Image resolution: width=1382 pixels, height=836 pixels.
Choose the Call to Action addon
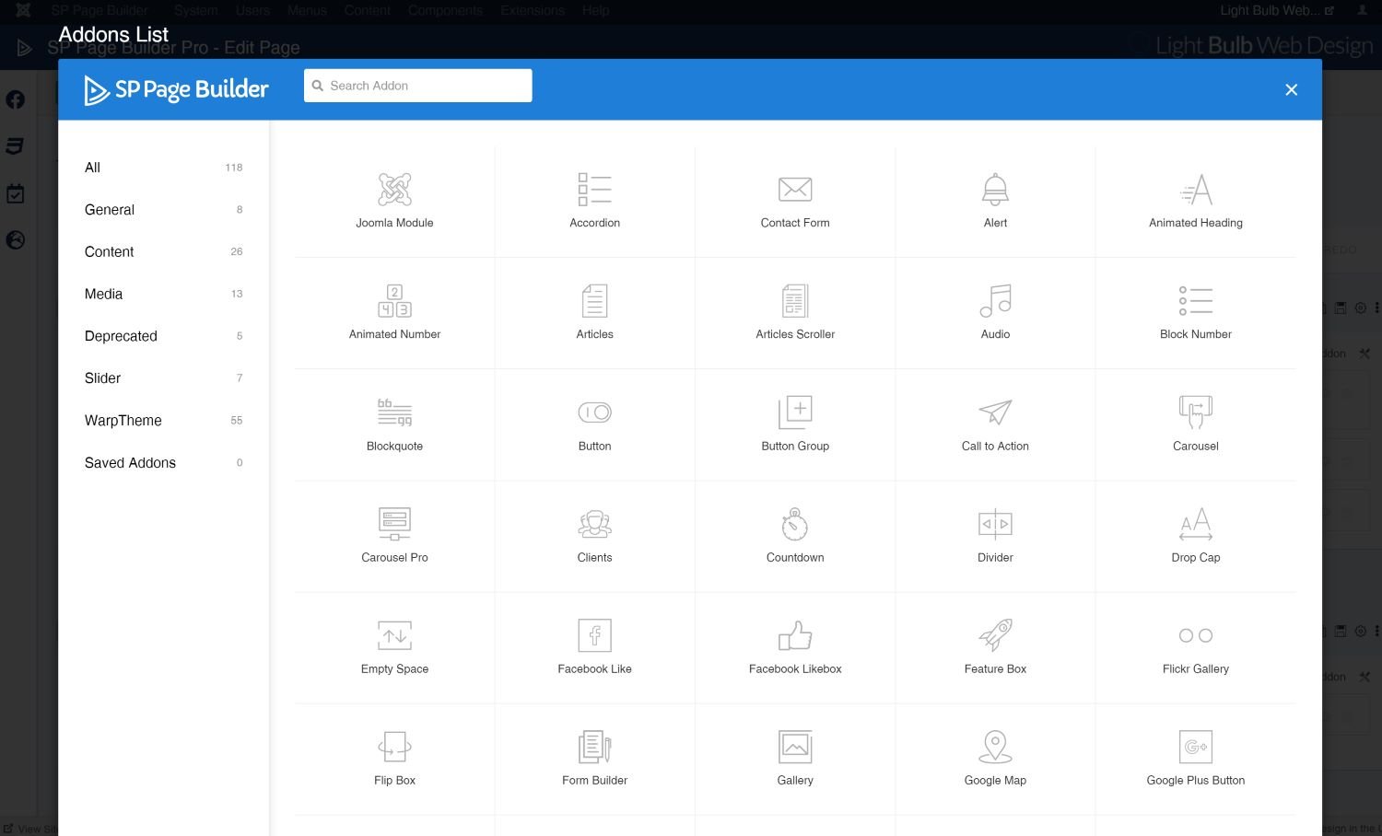(x=995, y=413)
